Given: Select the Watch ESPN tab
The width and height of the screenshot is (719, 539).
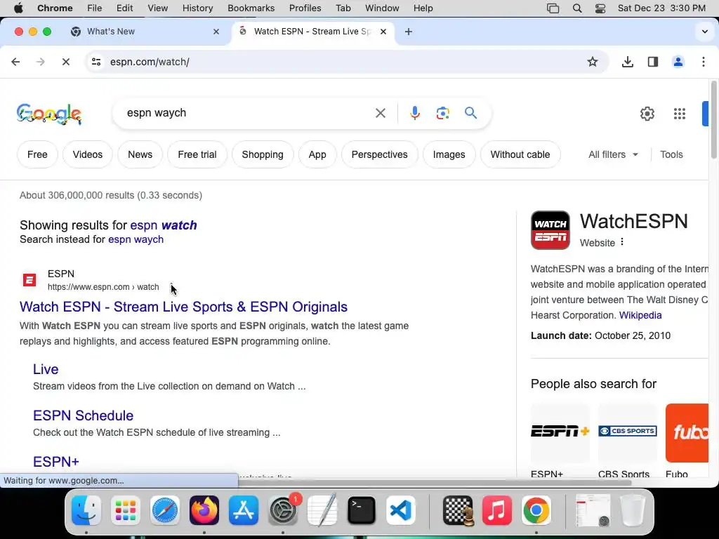Looking at the screenshot, I should point(313,32).
